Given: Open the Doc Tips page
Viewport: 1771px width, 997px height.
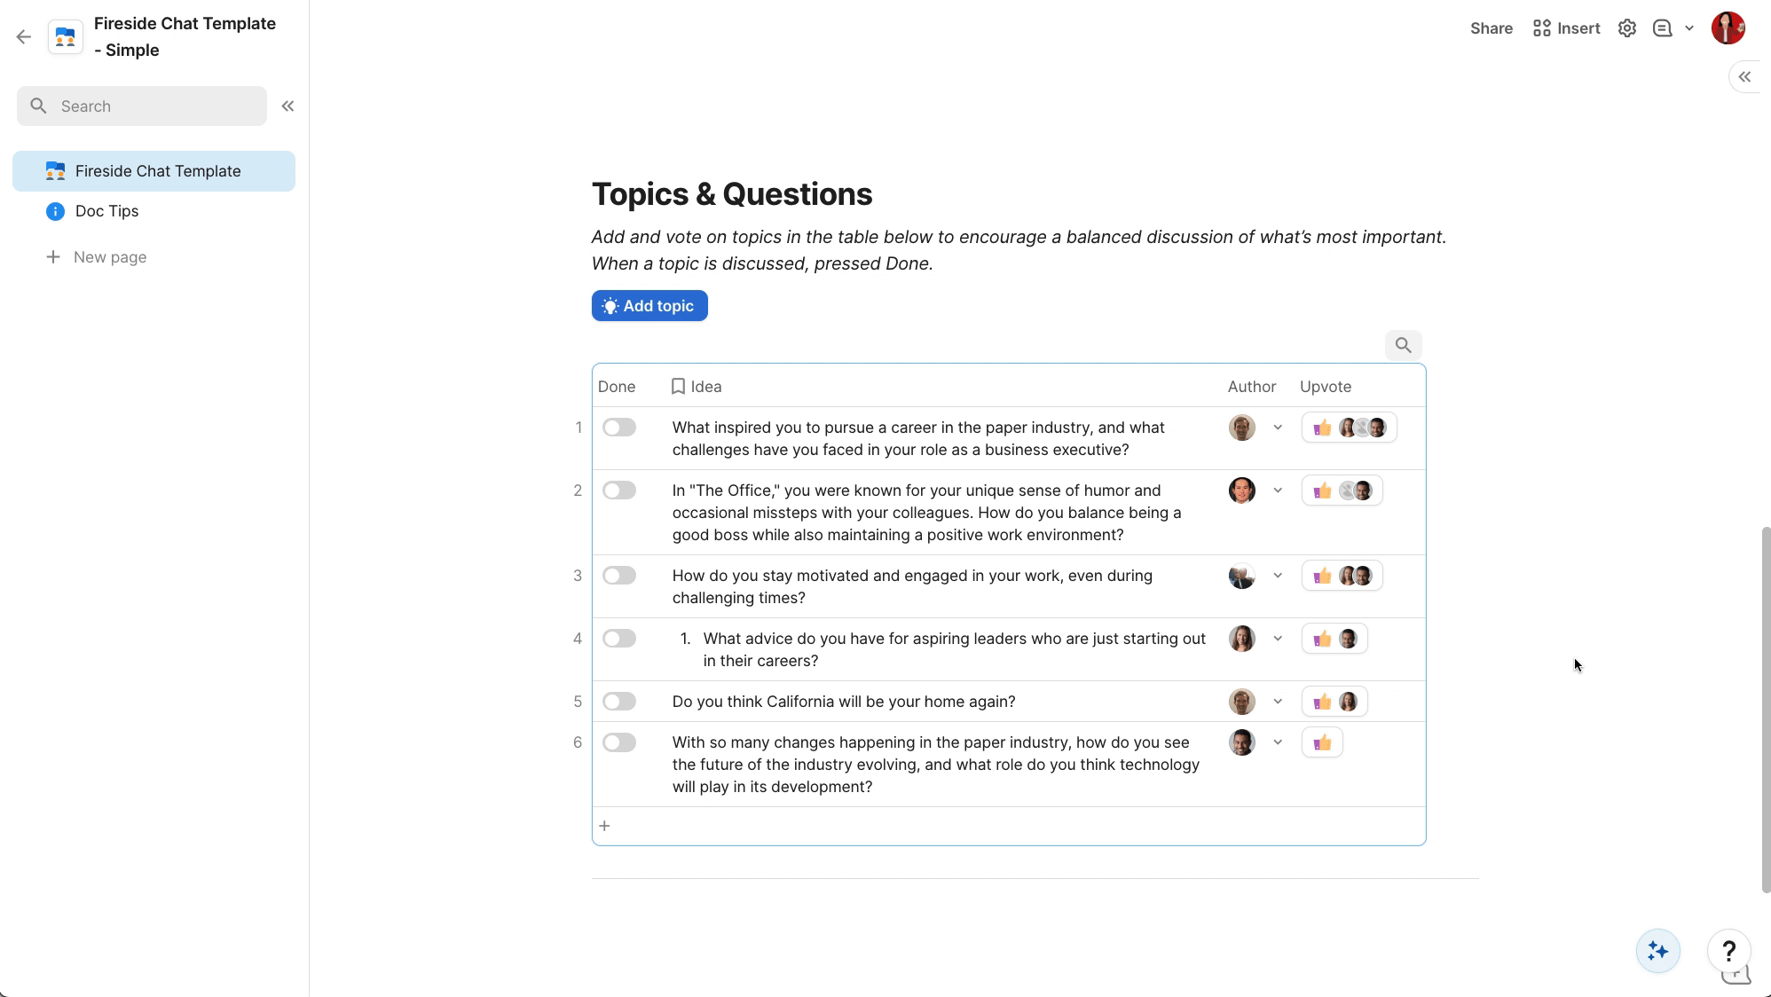Looking at the screenshot, I should 106,211.
